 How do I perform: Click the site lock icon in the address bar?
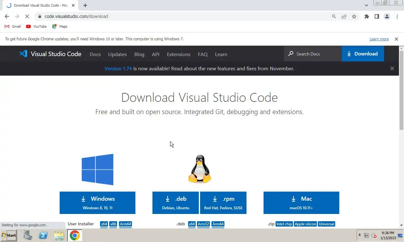pyautogui.click(x=39, y=16)
